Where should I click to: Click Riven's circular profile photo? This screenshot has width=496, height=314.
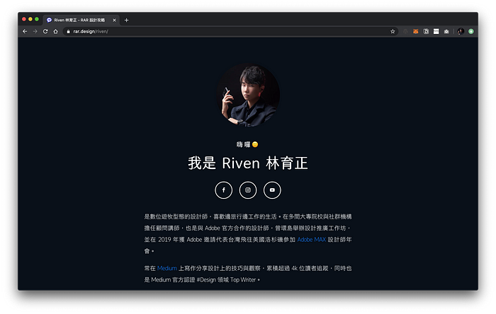click(248, 95)
